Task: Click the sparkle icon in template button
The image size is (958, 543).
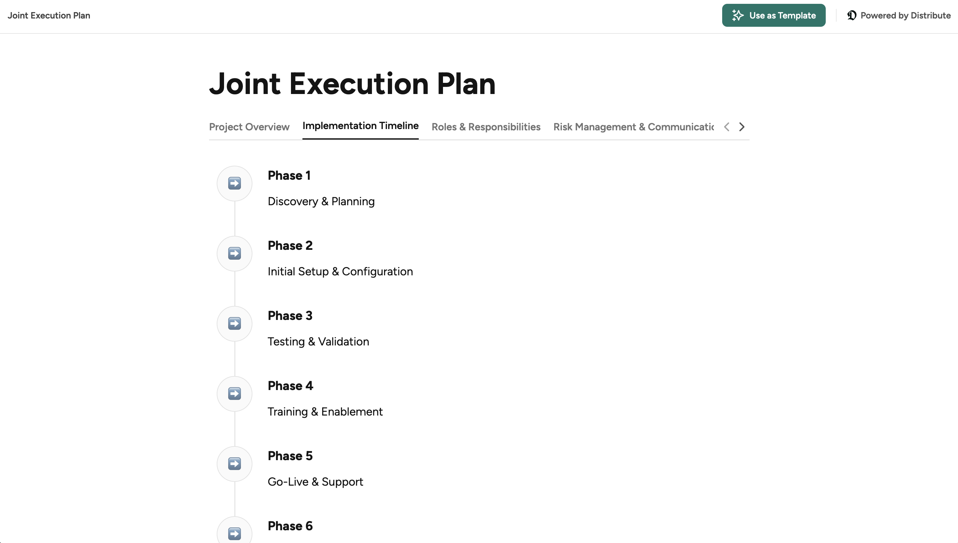Action: pyautogui.click(x=737, y=15)
